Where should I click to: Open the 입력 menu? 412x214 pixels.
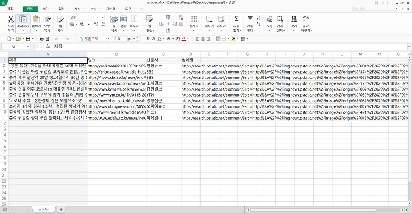coord(62,9)
